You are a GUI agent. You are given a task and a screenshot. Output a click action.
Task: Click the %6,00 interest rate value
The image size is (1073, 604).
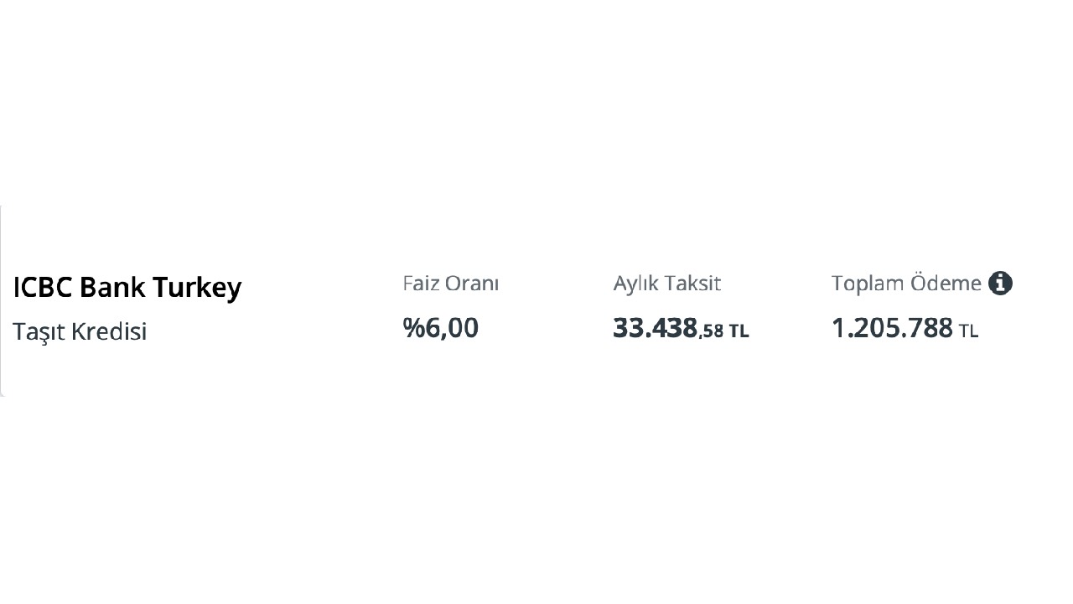click(x=441, y=327)
